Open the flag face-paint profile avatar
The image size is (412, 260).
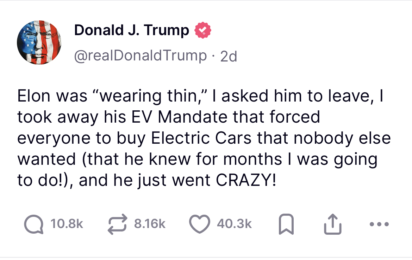point(39,43)
